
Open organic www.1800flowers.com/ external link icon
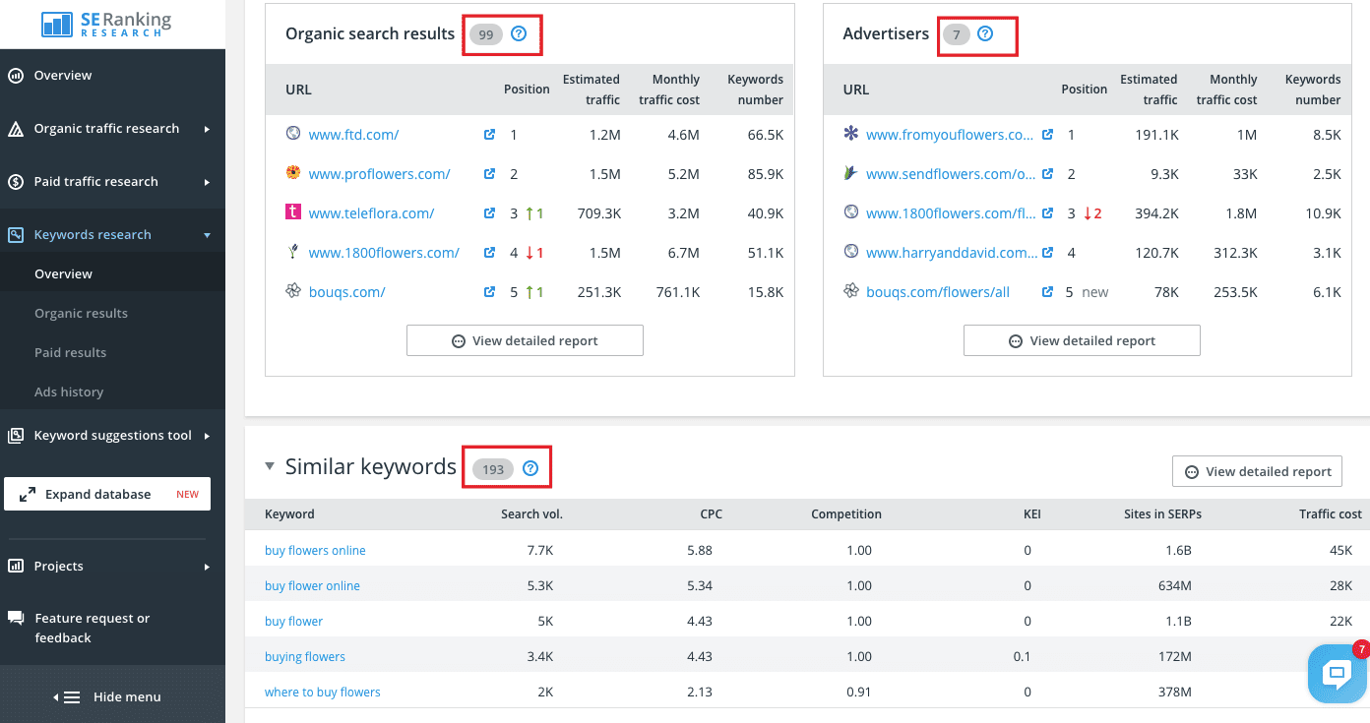tap(489, 253)
